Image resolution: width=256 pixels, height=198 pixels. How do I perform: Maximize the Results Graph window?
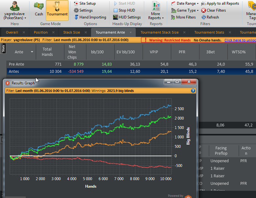pos(177,82)
